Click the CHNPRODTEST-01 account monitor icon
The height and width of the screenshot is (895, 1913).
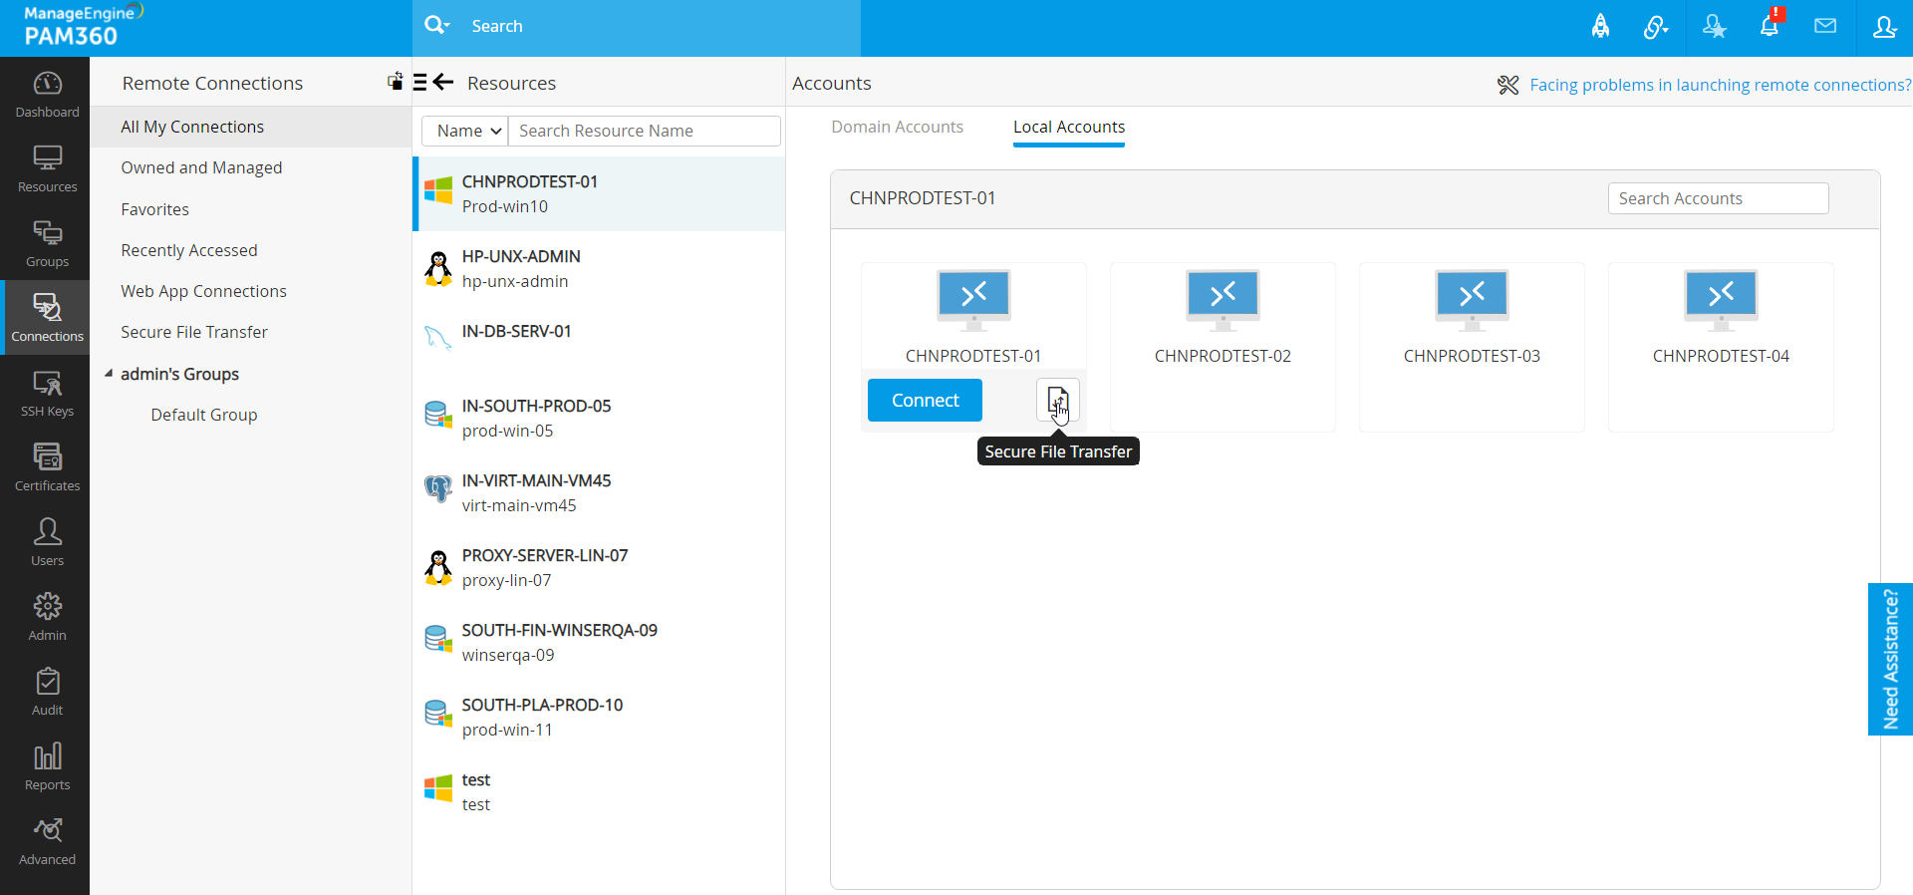973,299
